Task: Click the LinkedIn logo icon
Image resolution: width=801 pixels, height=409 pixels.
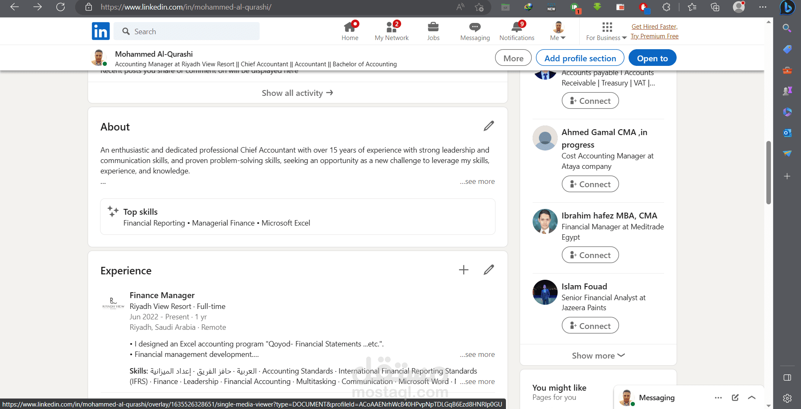Action: click(x=101, y=31)
